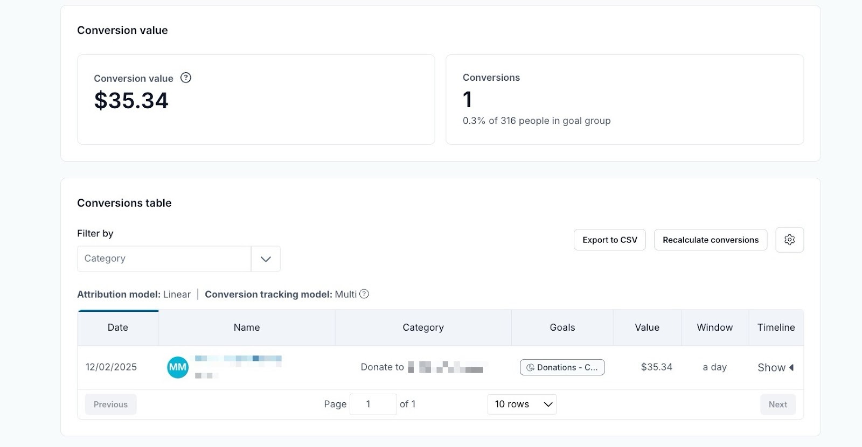Go to the Next page
Image resolution: width=862 pixels, height=447 pixels.
pyautogui.click(x=777, y=404)
